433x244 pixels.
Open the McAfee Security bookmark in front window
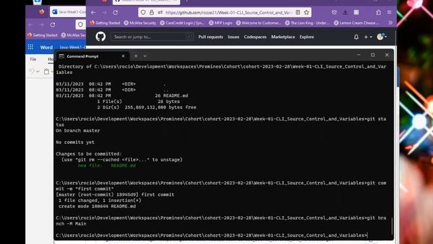pyautogui.click(x=140, y=23)
